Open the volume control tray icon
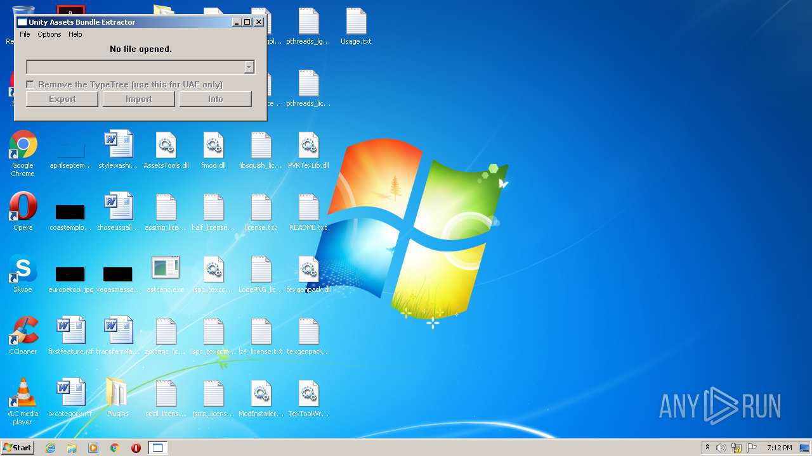 pyautogui.click(x=721, y=448)
